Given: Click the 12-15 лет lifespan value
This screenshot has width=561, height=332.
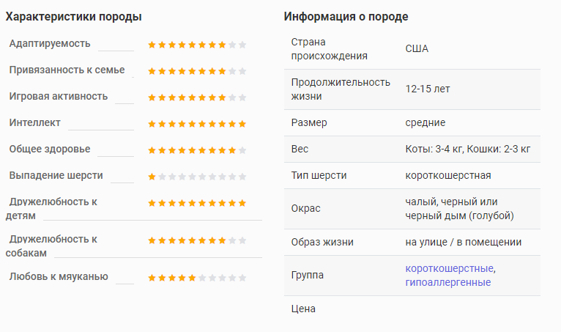Looking at the screenshot, I should [428, 89].
